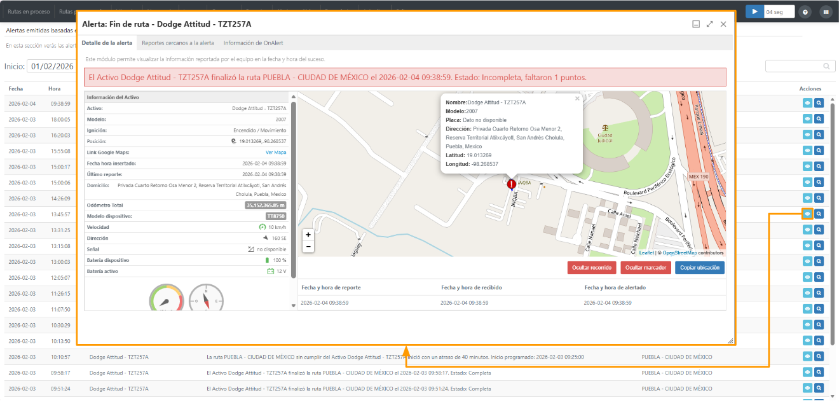Click the Copiar ubicación button
Viewport: 839px width, 402px height.
pyautogui.click(x=700, y=268)
